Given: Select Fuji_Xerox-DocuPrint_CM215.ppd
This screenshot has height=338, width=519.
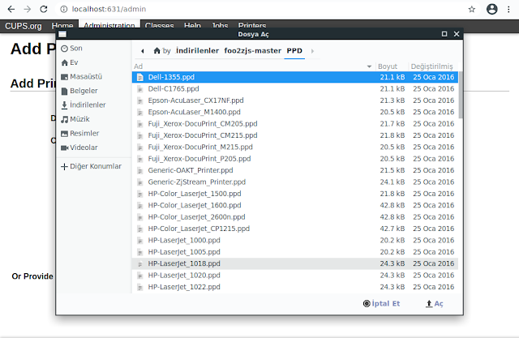Looking at the screenshot, I should pos(295,135).
